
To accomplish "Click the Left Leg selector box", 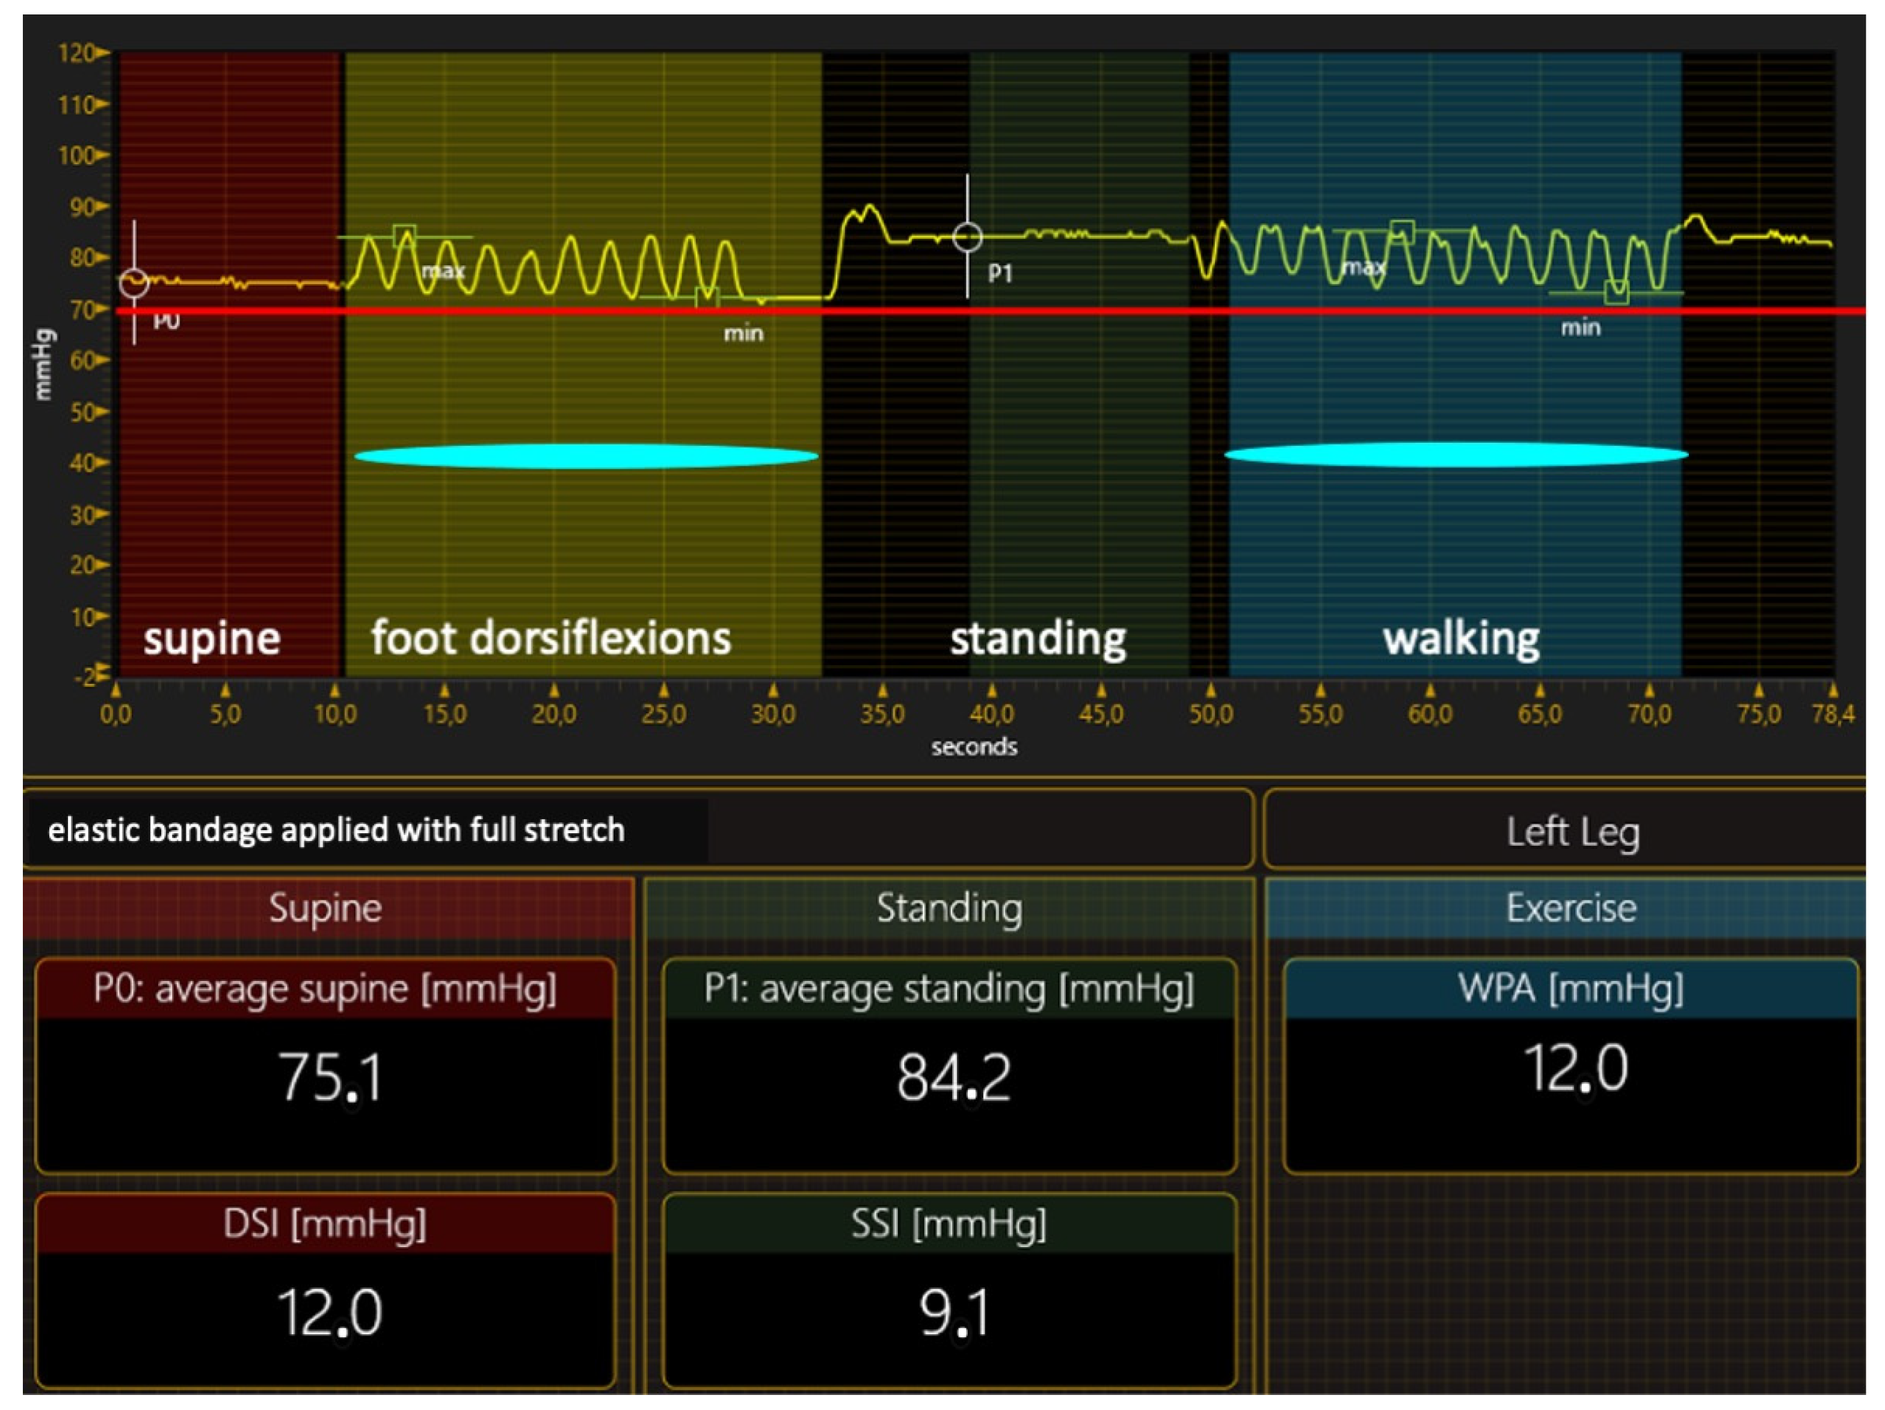I will [x=1572, y=831].
